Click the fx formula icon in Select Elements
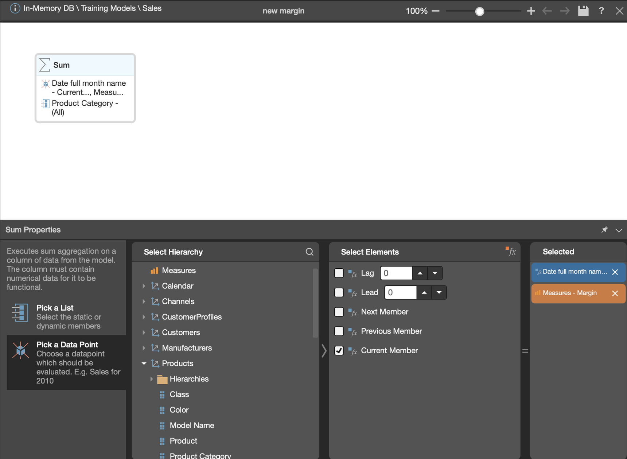Screen dimensions: 627x459 coord(511,251)
